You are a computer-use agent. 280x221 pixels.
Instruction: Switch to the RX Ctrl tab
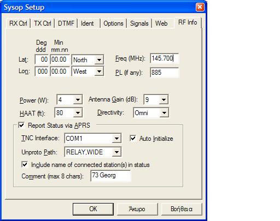18,23
